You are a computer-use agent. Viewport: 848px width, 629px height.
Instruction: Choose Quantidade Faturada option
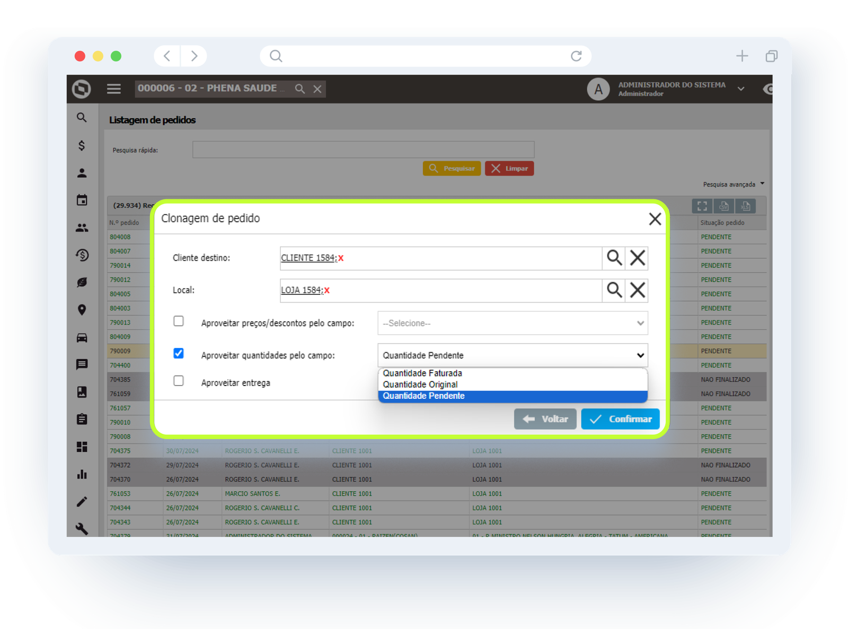click(x=513, y=373)
